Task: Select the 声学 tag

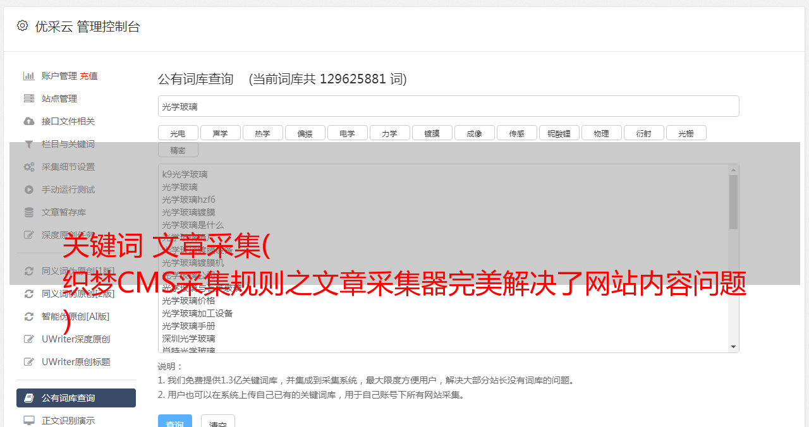Action: (220, 133)
